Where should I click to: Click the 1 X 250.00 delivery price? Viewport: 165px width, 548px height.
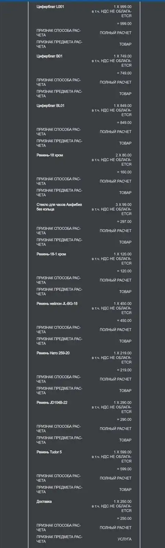click(123, 501)
